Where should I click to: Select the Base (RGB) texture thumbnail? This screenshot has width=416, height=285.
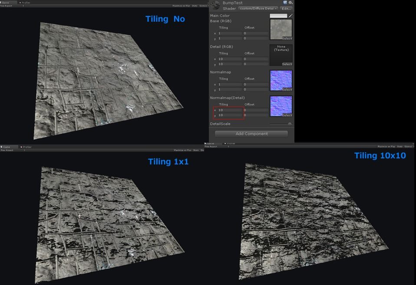pyautogui.click(x=281, y=29)
